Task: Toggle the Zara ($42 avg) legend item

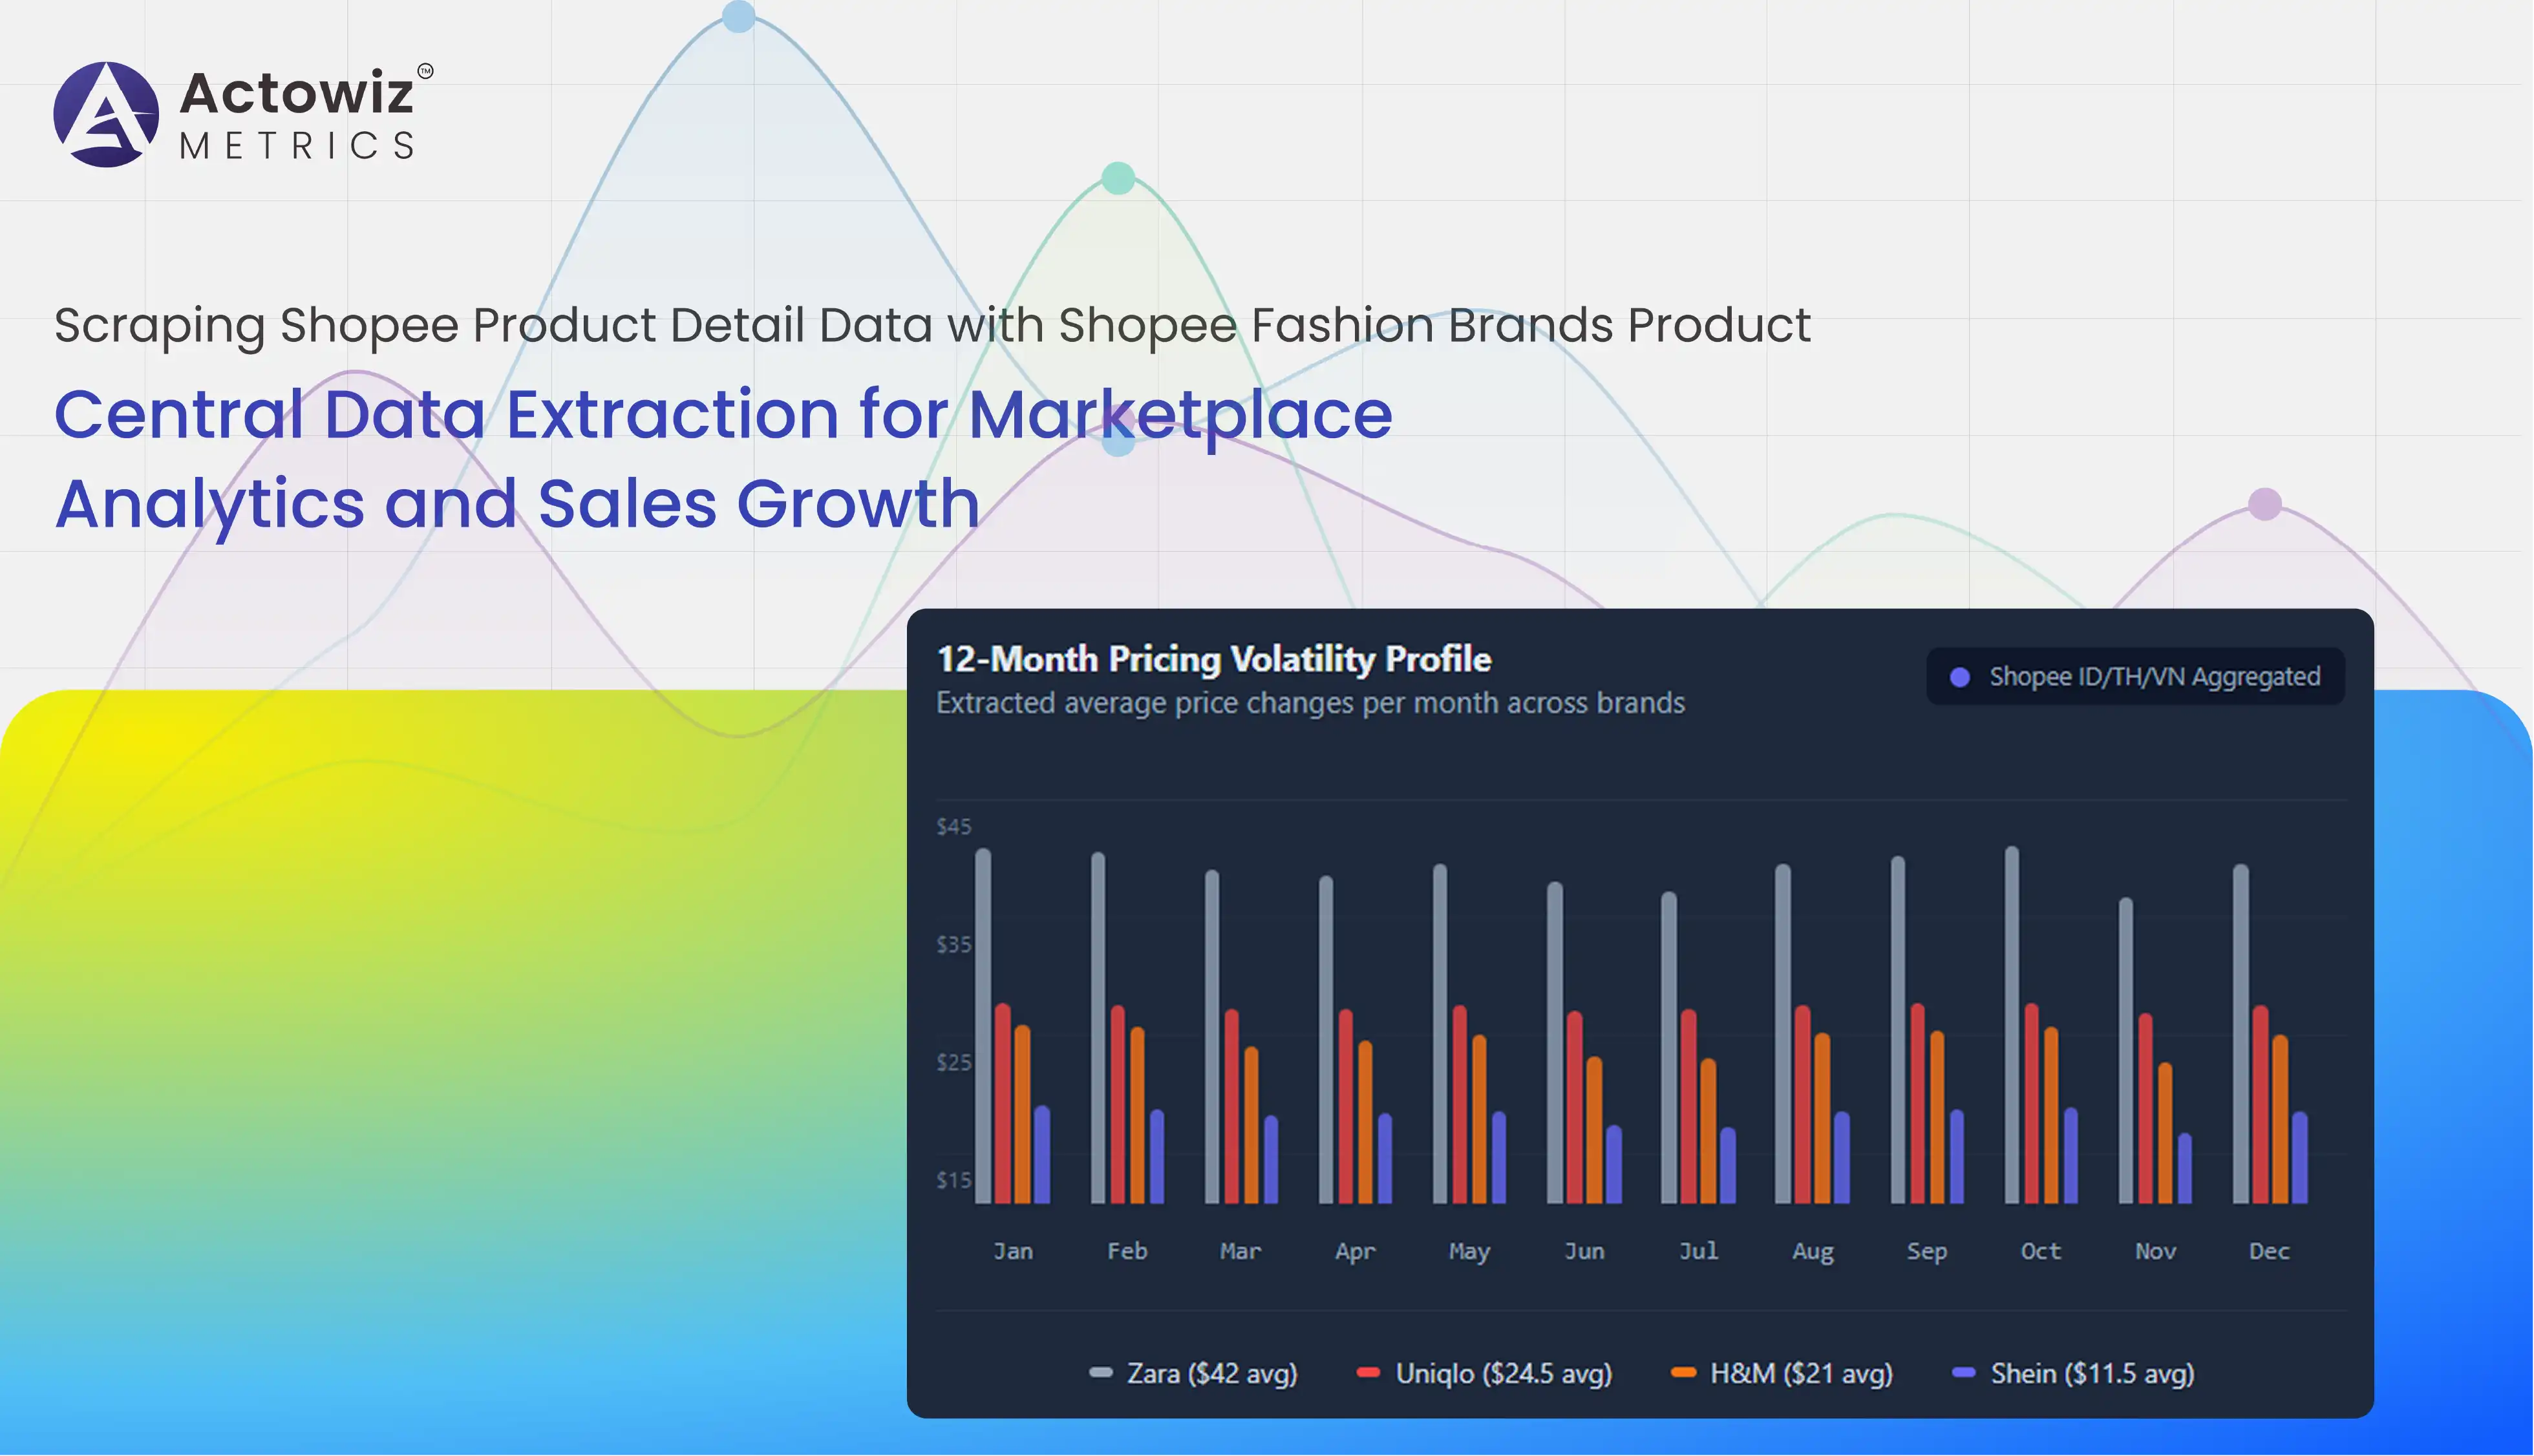Action: (x=1193, y=1374)
